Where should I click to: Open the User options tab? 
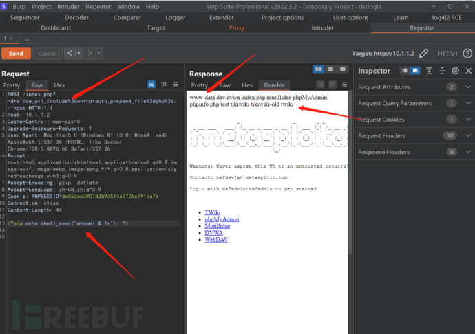351,18
